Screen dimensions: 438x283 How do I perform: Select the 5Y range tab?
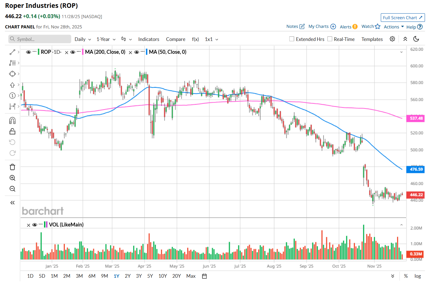(150, 276)
